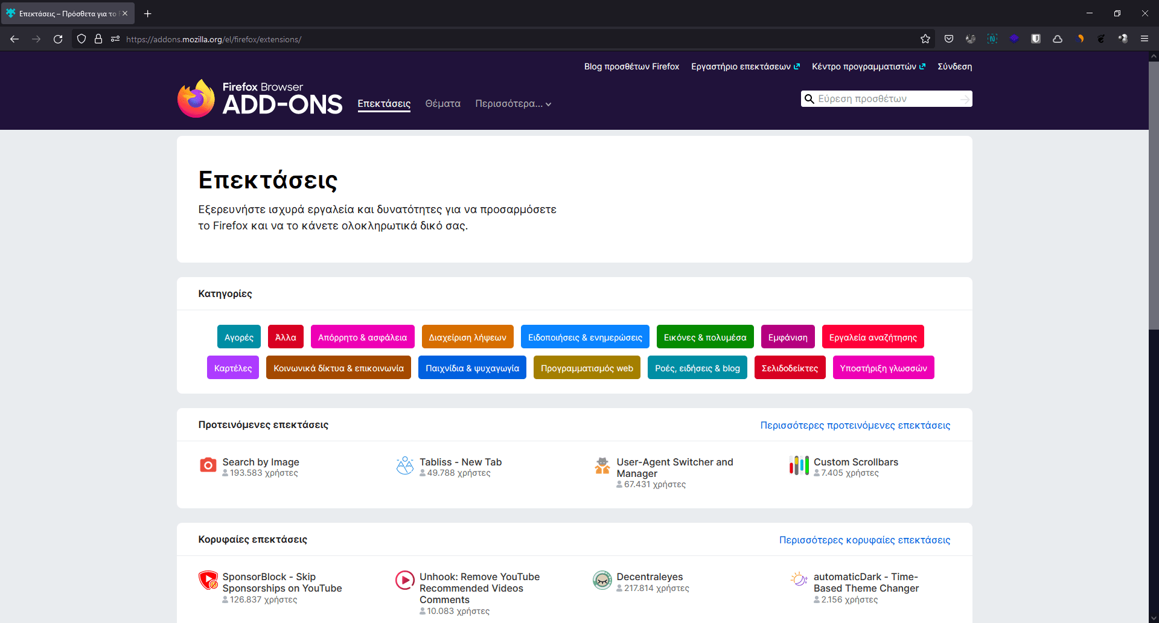Select the orange Διαχείριση λήψεων category

pos(467,337)
